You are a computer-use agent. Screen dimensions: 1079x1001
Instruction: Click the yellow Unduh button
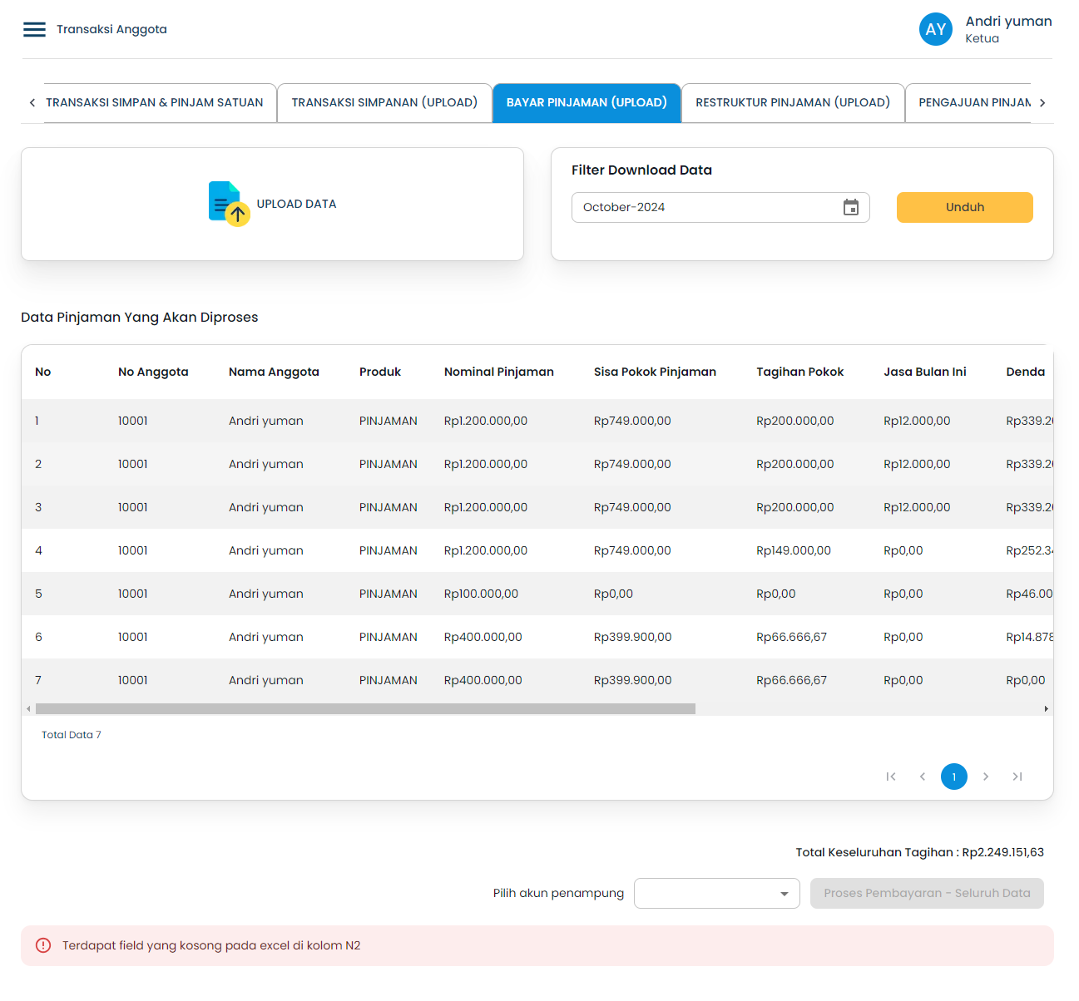[x=964, y=208]
